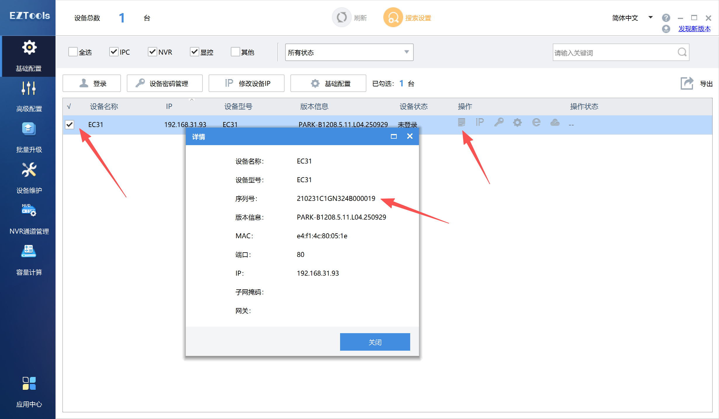This screenshot has width=719, height=419.
Task: Open 容量计算 sidebar section
Action: click(x=29, y=260)
